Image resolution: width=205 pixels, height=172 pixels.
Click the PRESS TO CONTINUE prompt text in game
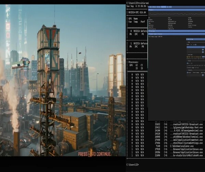click(x=94, y=154)
